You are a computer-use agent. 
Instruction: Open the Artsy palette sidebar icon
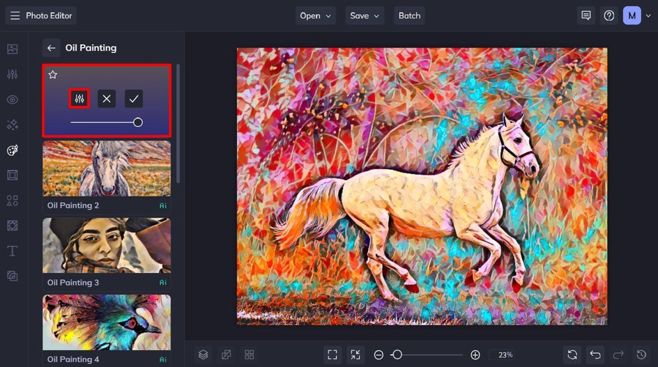pyautogui.click(x=13, y=150)
